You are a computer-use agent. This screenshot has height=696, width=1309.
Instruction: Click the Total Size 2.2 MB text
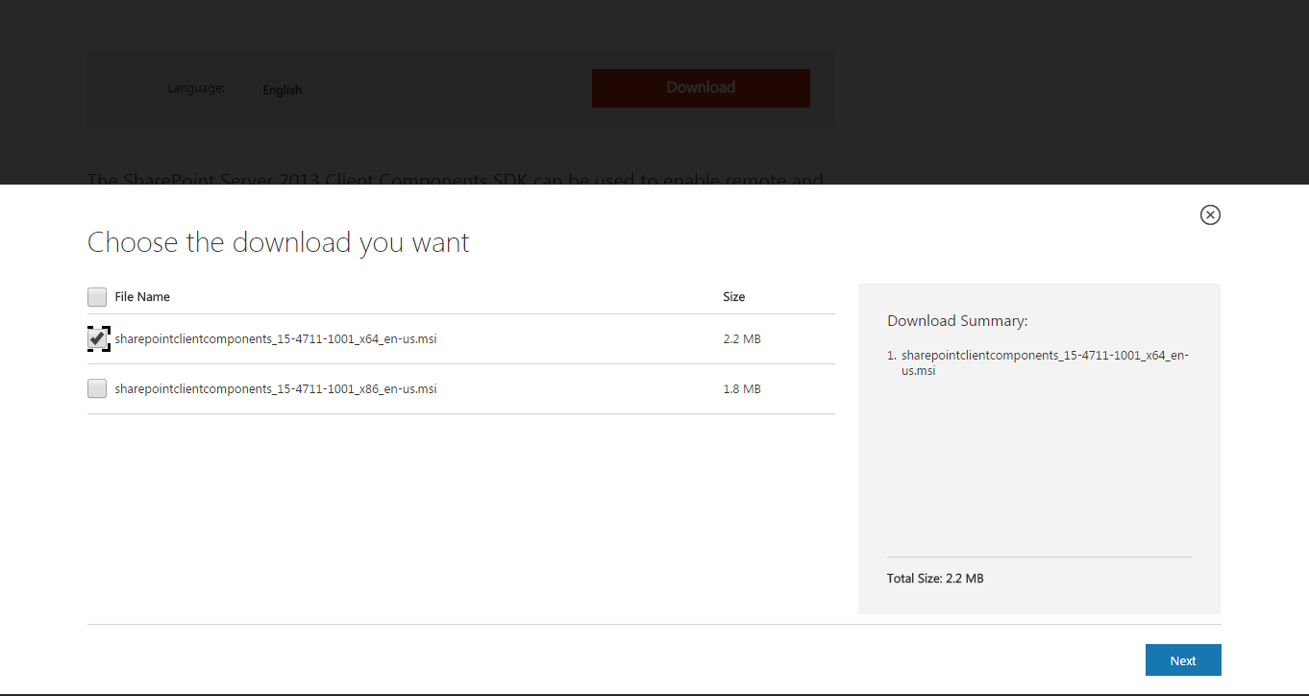935,578
